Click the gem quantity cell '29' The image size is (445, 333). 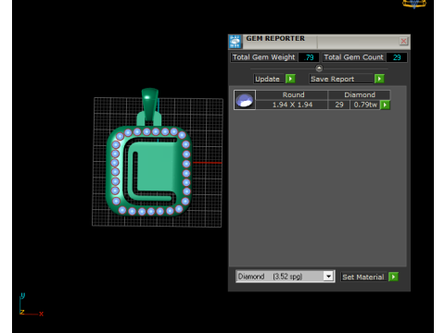[339, 105]
